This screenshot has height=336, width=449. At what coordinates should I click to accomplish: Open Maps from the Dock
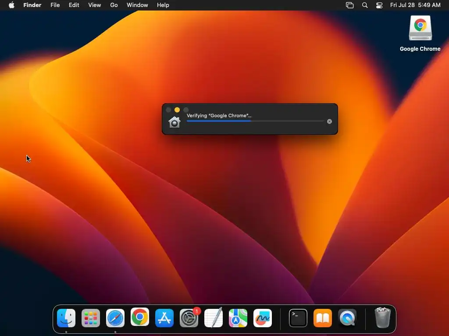(x=238, y=318)
